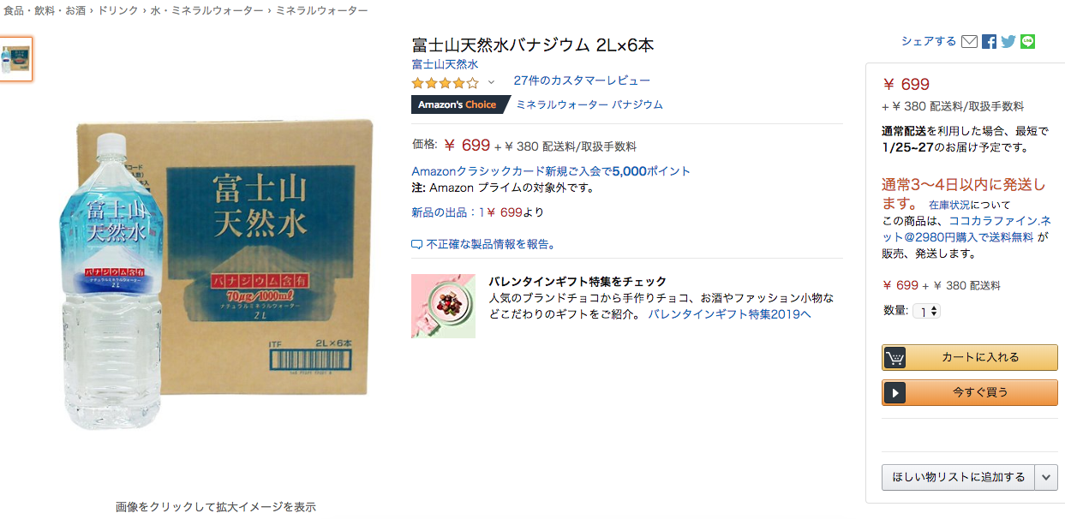The height and width of the screenshot is (519, 1065).
Task: Open the 27件のカスタマーレビュー link
Action: click(x=582, y=81)
